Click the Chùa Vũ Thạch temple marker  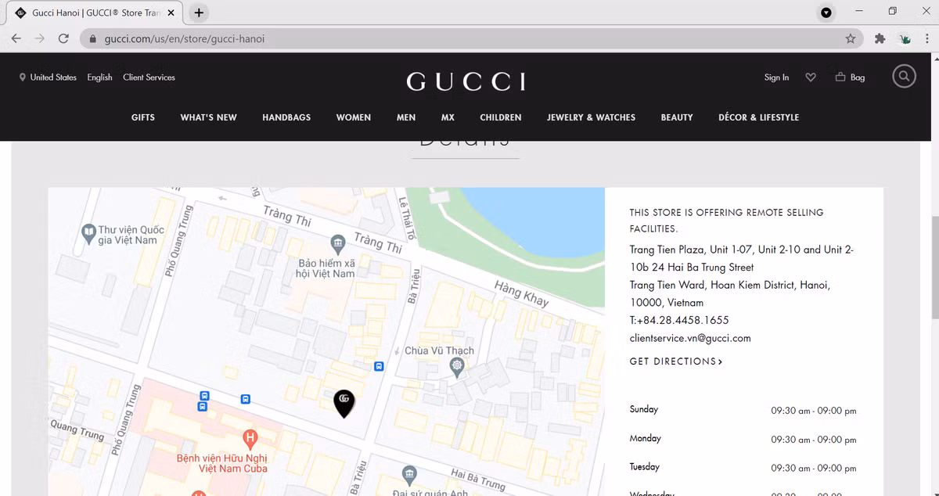point(457,365)
